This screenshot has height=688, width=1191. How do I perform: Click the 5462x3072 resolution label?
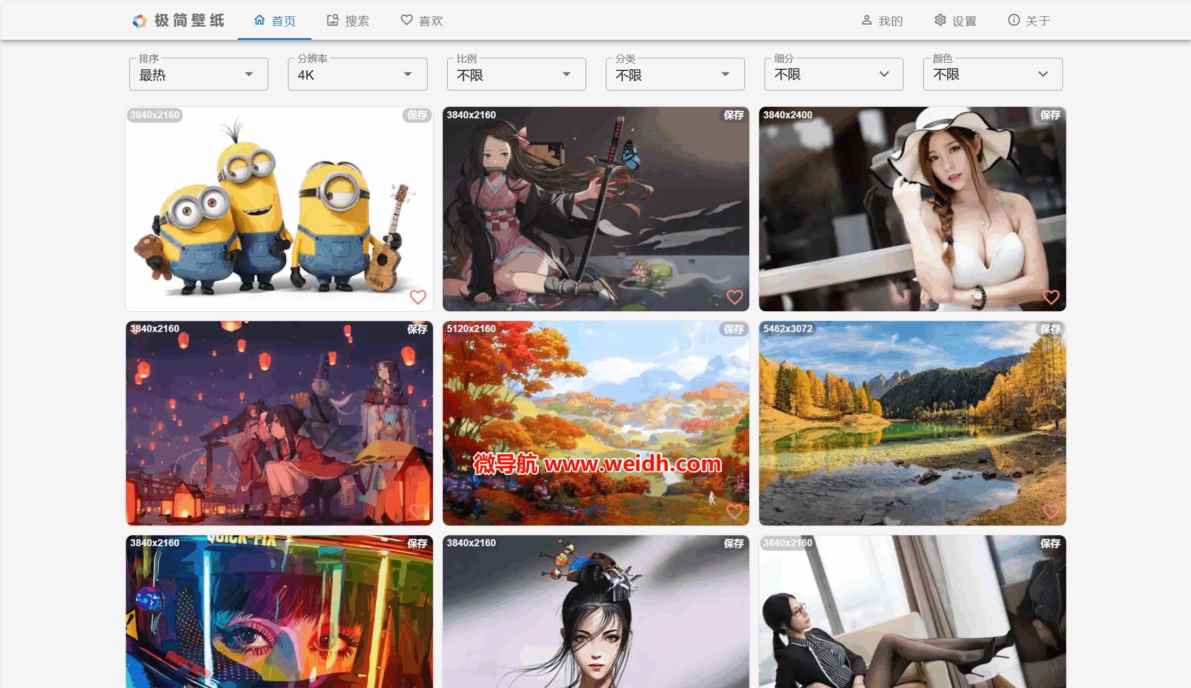click(x=788, y=329)
